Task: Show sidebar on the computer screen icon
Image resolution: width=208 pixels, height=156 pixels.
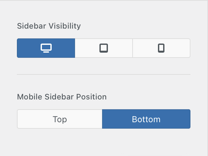Action: pos(46,48)
